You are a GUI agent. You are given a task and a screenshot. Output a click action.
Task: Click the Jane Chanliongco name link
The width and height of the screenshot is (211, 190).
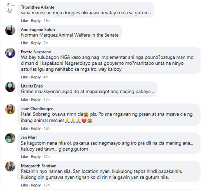(37, 109)
